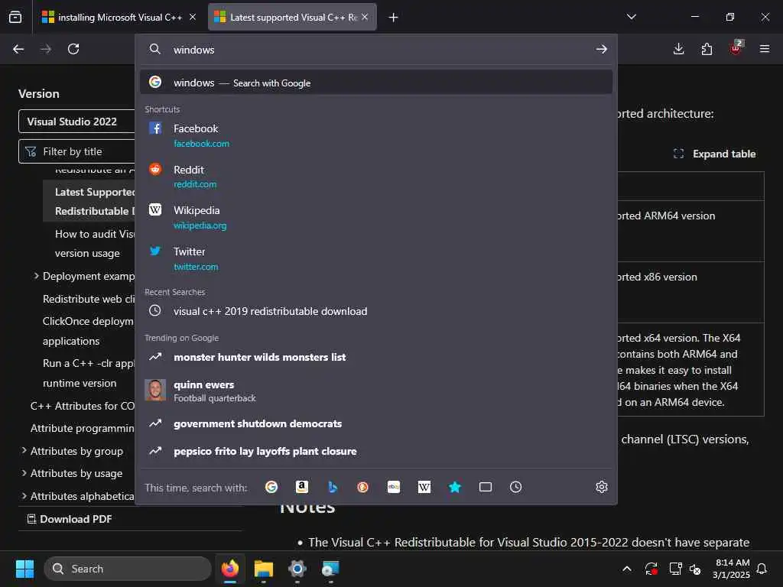This screenshot has height=587, width=783.
Task: Click the Firefox View icon in the tab bar
Action: [x=15, y=17]
